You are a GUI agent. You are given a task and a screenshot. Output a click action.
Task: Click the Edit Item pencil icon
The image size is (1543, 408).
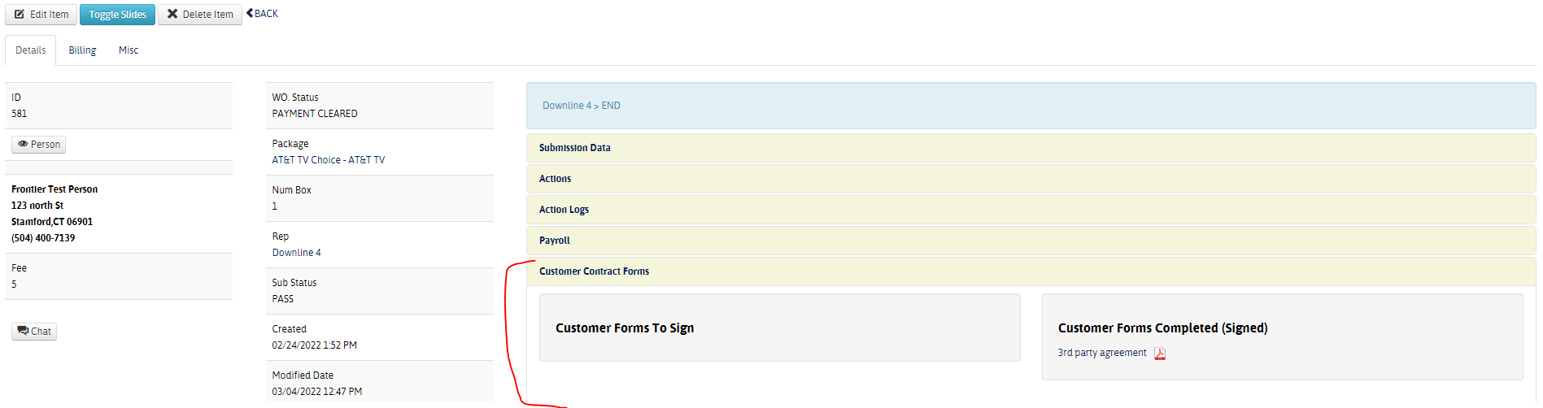[20, 15]
